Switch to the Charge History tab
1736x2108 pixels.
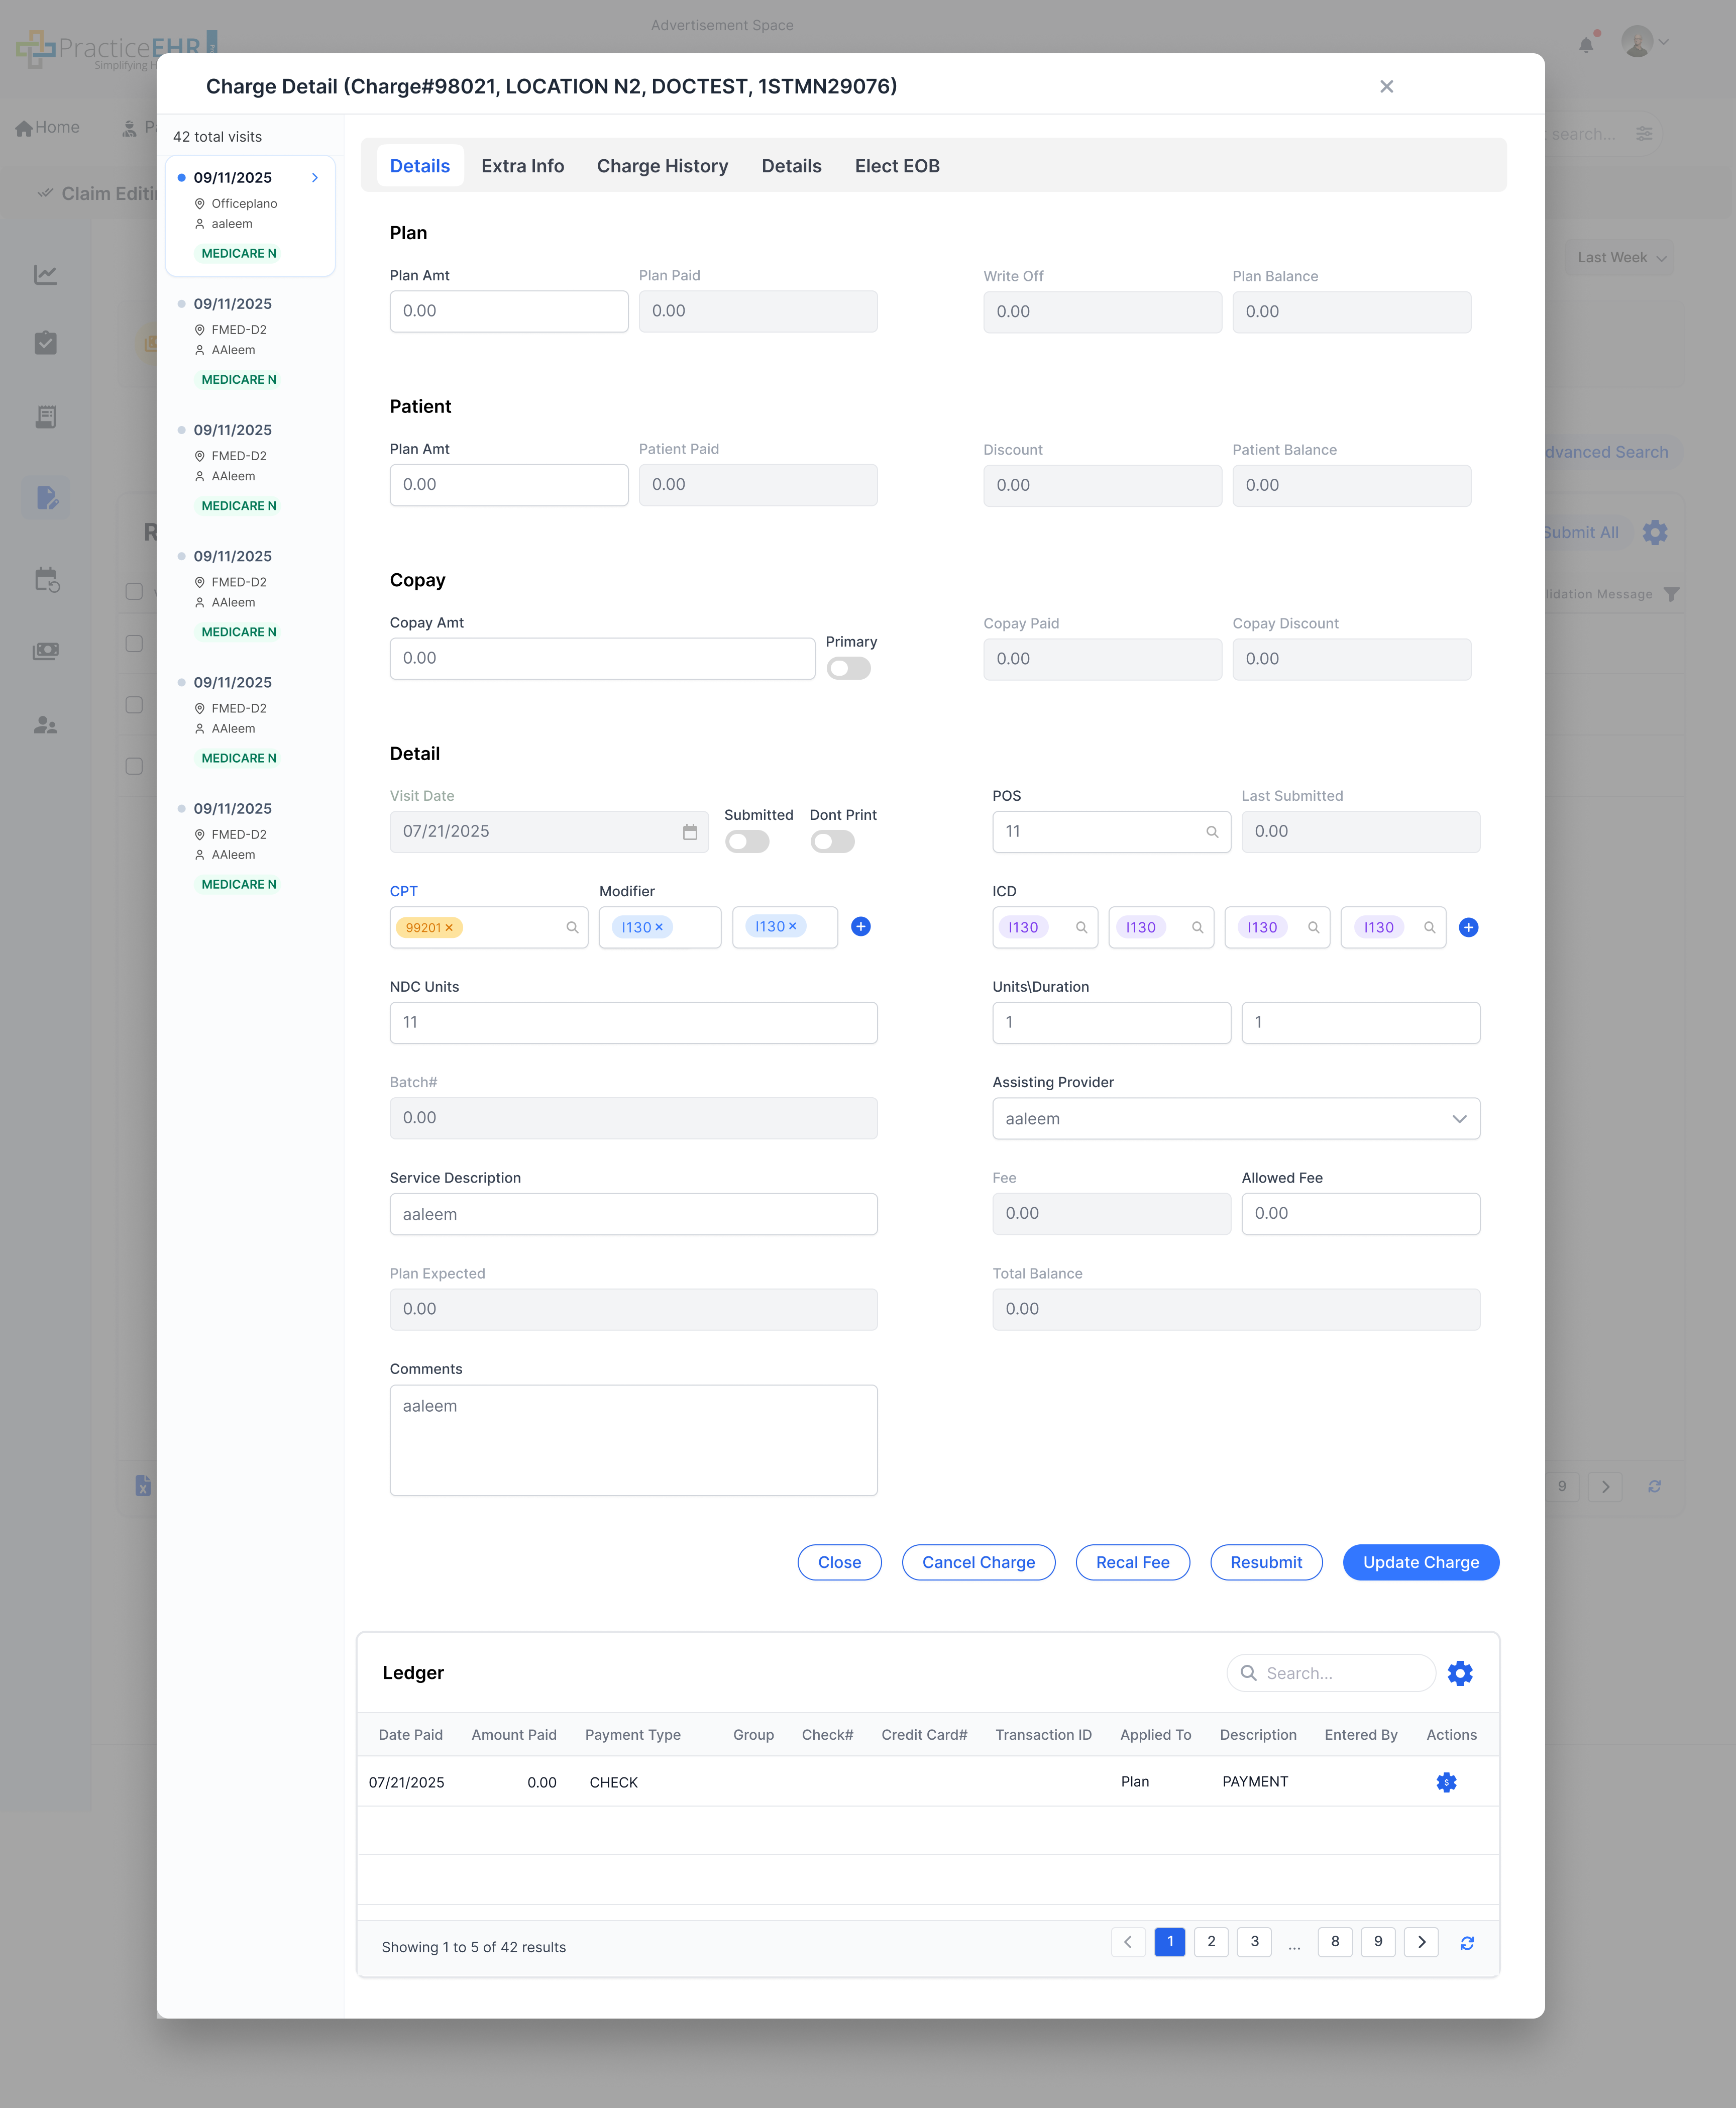click(x=662, y=166)
